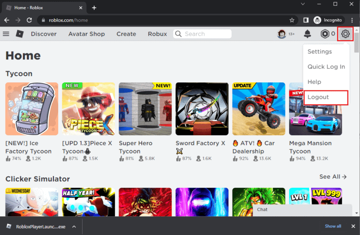Open a new browser tab

tap(94, 7)
